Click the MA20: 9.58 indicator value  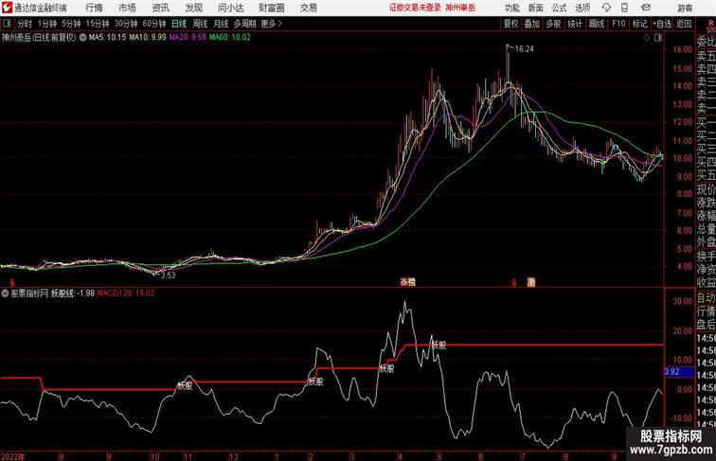(188, 38)
